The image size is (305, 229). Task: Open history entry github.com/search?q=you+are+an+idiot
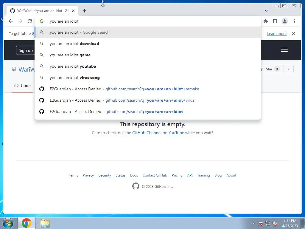[x=148, y=112]
